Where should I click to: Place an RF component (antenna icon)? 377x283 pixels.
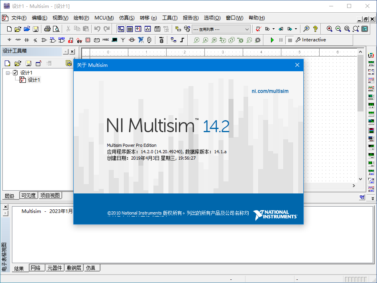click(123, 40)
